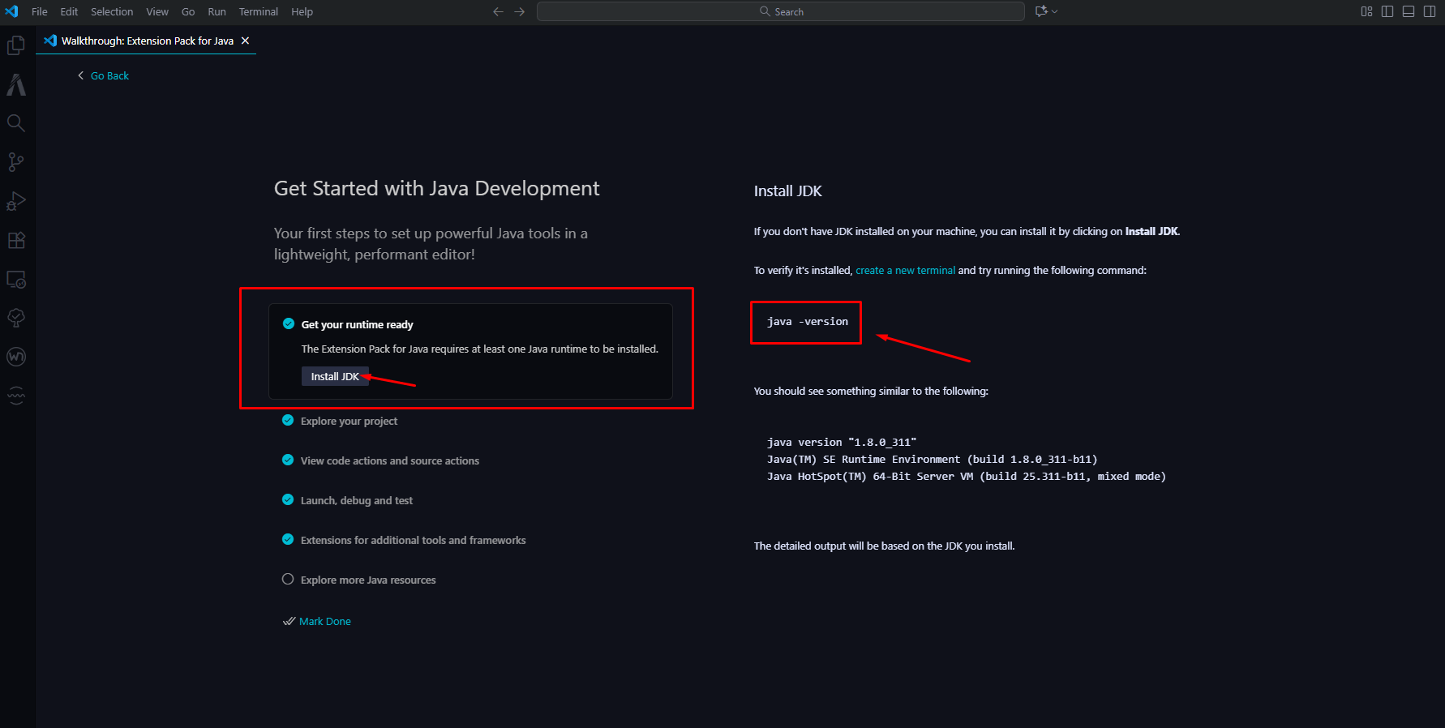Open the Search view in activity bar
This screenshot has width=1445, height=728.
point(16,123)
